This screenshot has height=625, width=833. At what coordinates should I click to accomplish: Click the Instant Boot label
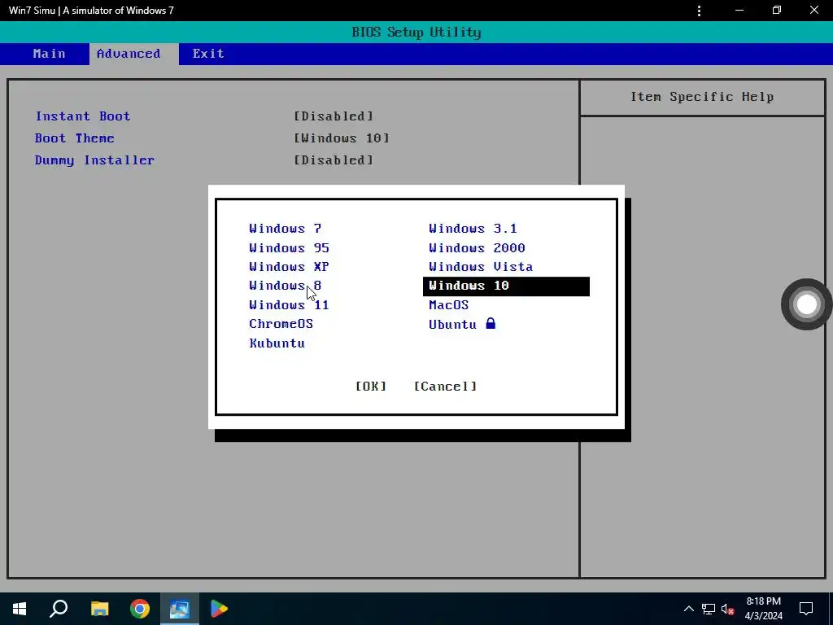[83, 116]
